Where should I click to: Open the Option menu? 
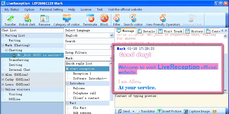click(x=29, y=10)
